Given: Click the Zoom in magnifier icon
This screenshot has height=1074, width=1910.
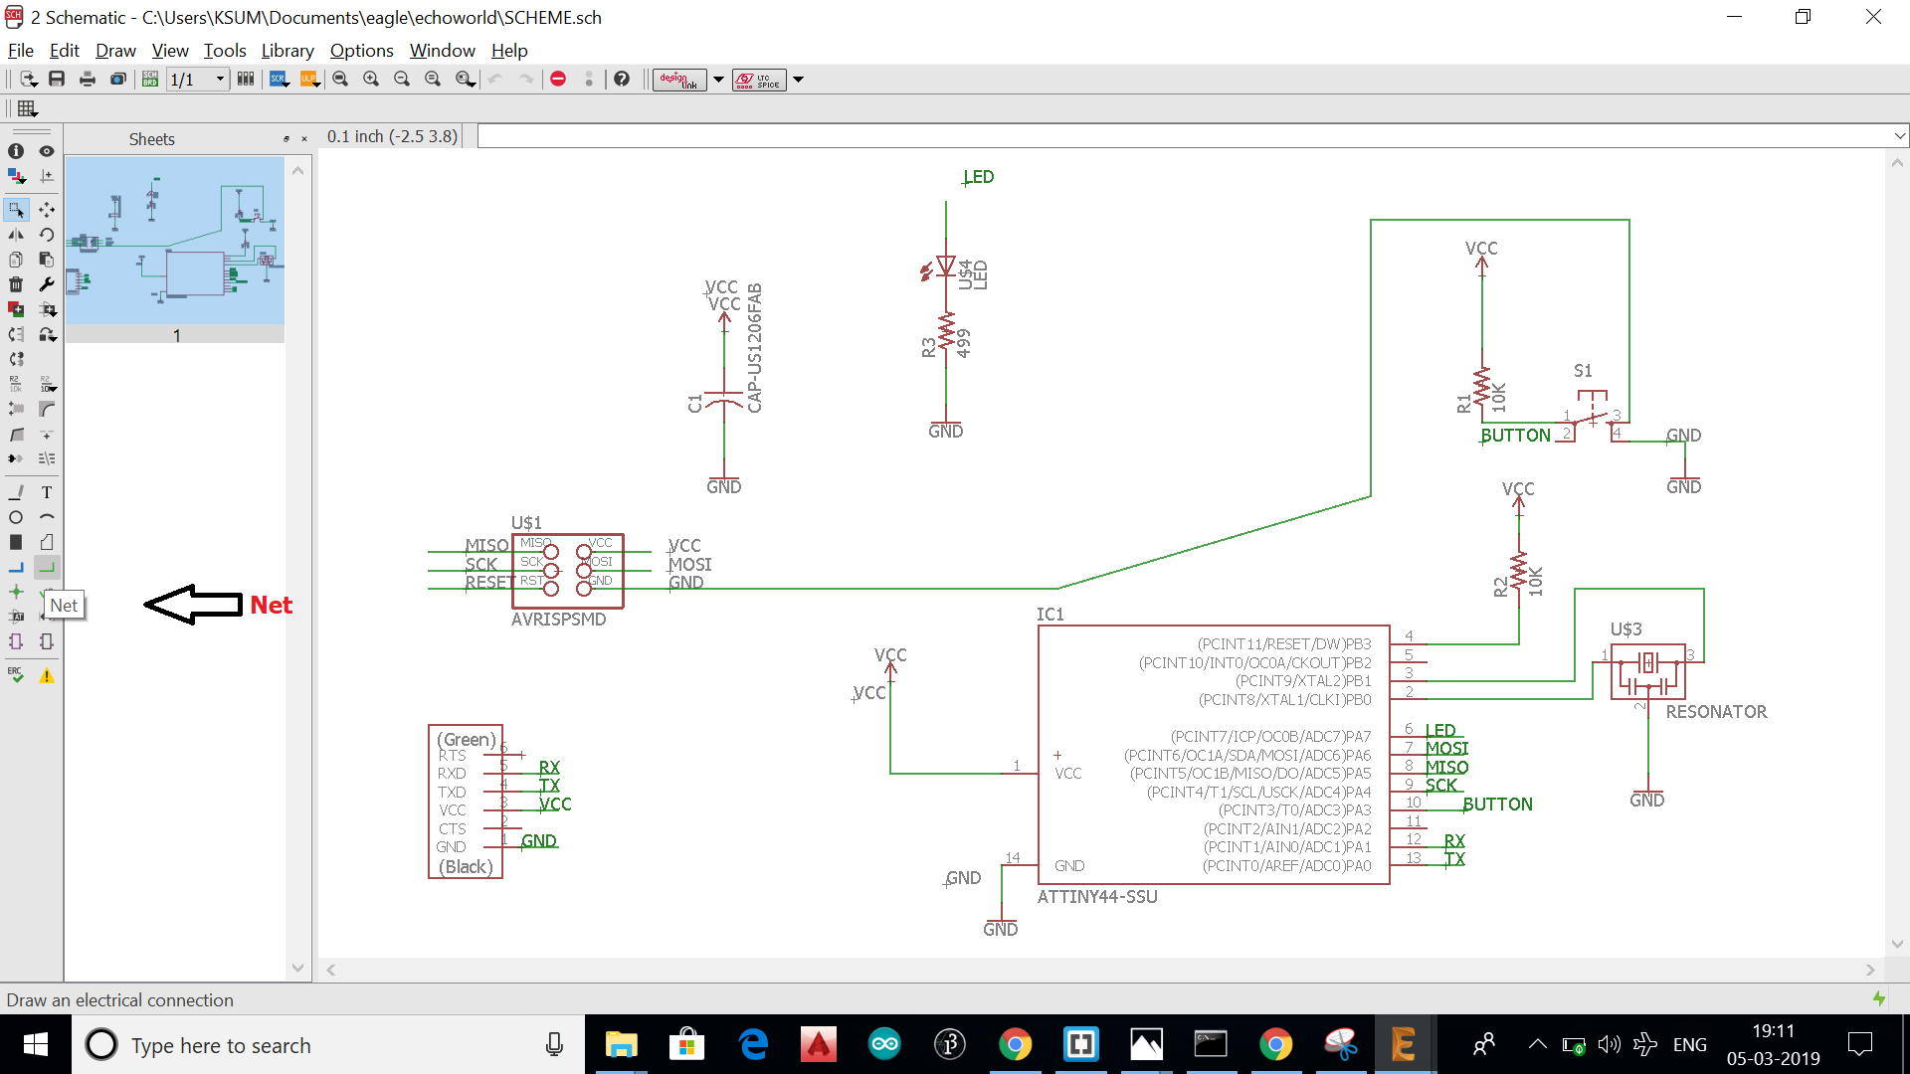Looking at the screenshot, I should point(371,80).
